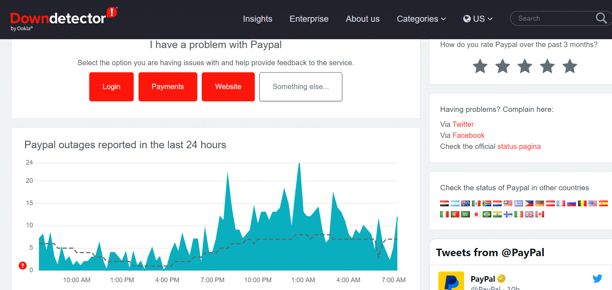
Task: Click the Tweets from @PayPal heading
Action: pos(490,252)
